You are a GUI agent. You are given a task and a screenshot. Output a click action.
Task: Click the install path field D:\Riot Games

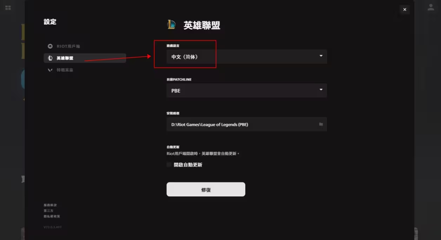(247, 124)
